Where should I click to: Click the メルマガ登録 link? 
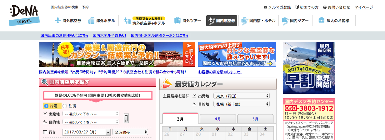point(280,7)
